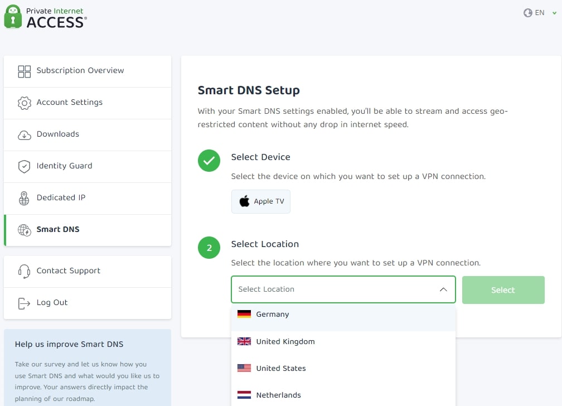Click the Log Out arrow icon
562x406 pixels.
tap(24, 303)
